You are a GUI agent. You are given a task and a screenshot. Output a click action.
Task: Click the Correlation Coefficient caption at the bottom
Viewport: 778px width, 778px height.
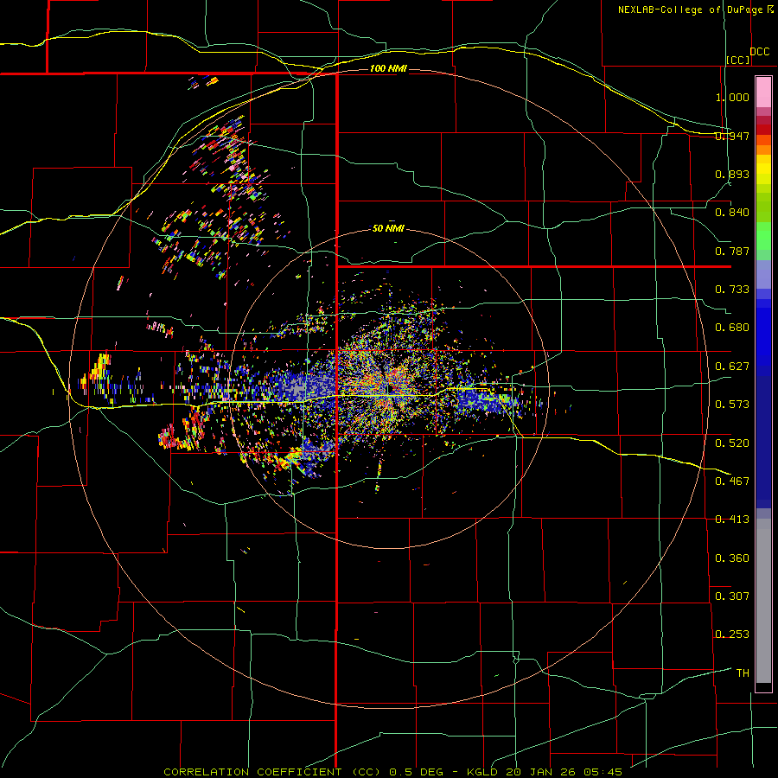click(392, 772)
